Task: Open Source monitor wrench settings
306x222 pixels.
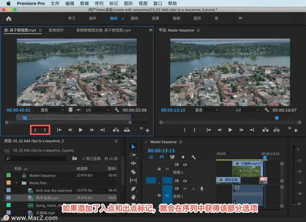Action: click(x=117, y=110)
